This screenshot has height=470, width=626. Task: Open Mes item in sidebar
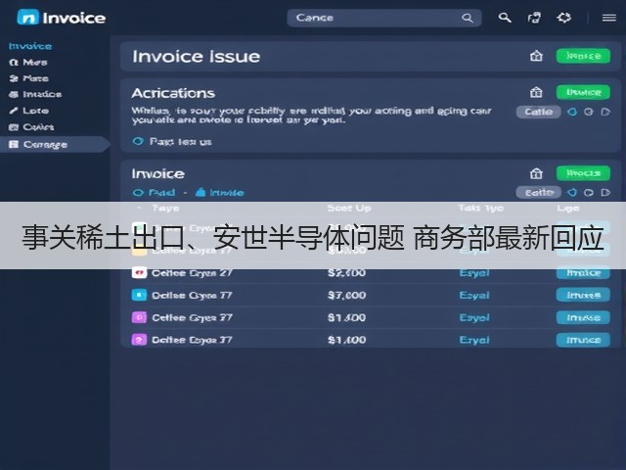point(28,63)
